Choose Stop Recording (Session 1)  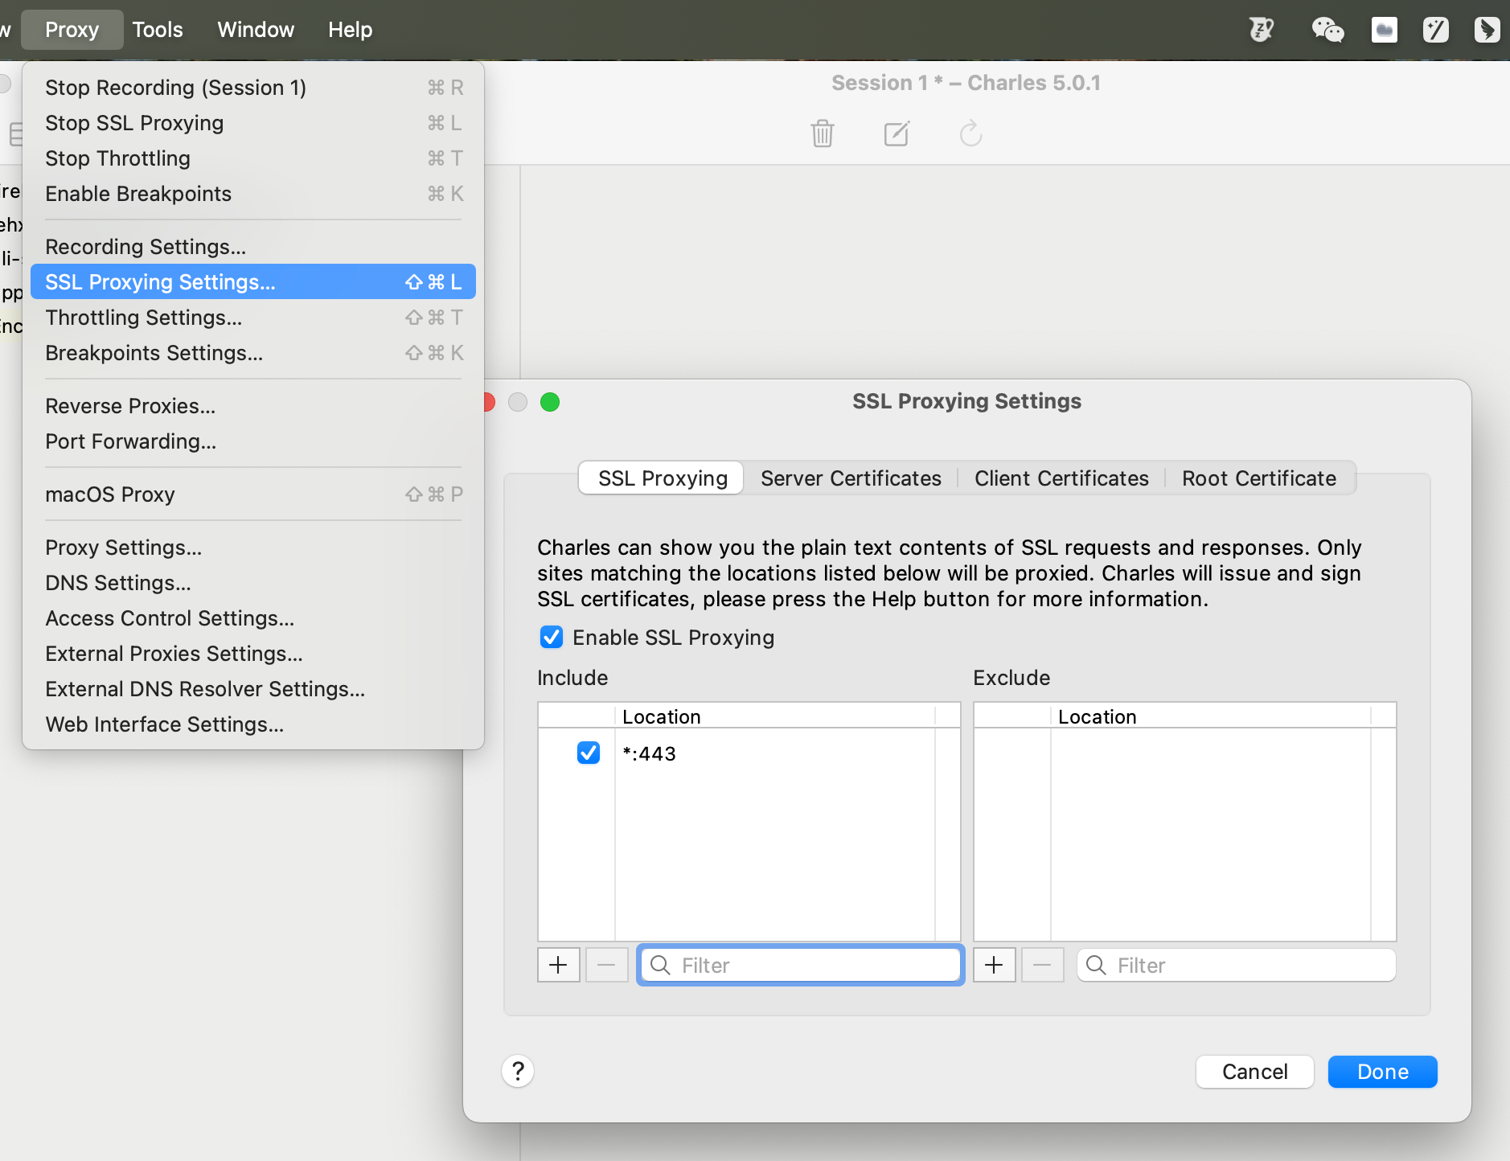point(253,88)
